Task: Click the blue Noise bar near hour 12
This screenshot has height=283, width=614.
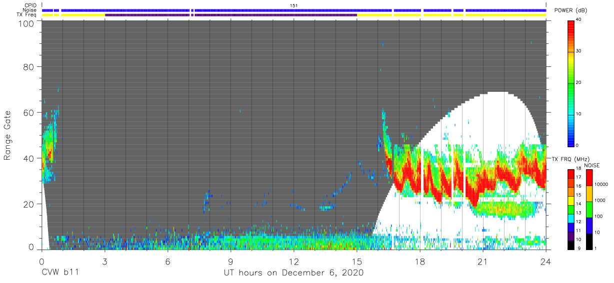Action: point(294,10)
